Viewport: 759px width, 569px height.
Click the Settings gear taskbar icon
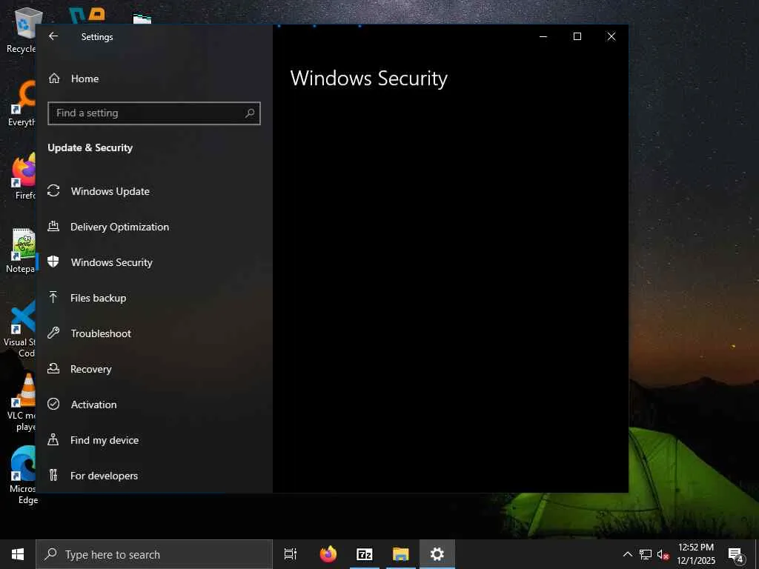pos(437,554)
